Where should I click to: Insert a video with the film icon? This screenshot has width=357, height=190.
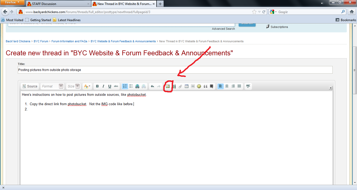pyautogui.click(x=174, y=86)
